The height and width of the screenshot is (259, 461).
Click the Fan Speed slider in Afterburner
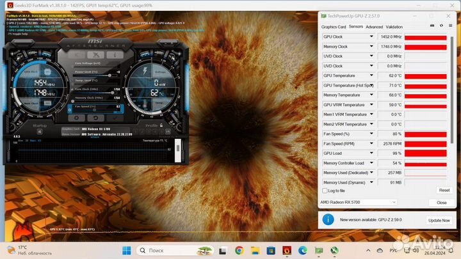(x=94, y=110)
